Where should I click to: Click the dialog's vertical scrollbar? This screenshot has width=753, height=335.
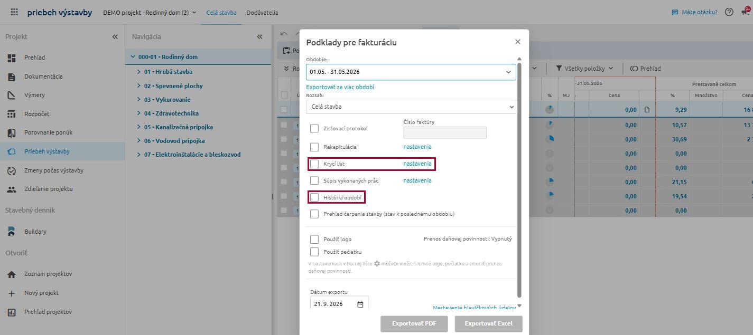(519, 179)
